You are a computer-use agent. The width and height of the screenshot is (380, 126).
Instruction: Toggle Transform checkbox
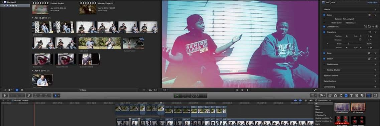324,32
